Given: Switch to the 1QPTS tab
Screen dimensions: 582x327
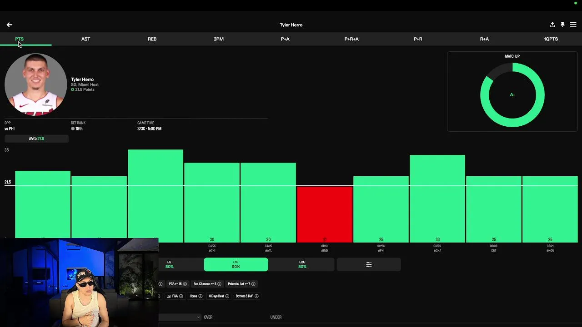Looking at the screenshot, I should (x=551, y=39).
